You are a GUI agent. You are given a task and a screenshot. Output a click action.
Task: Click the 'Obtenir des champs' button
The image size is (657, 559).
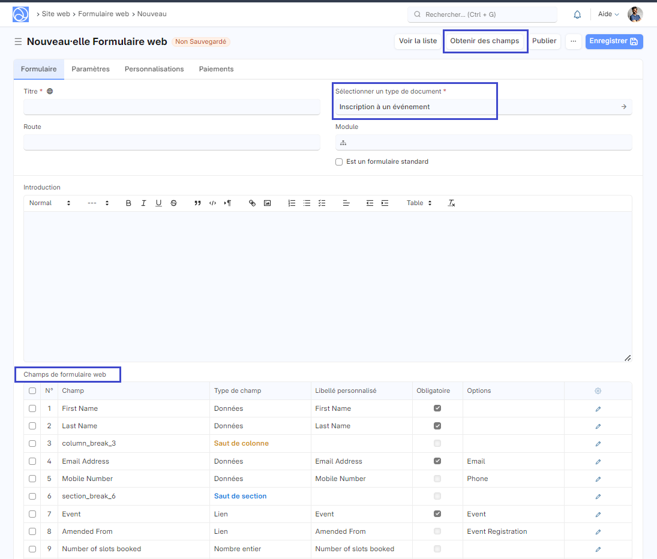(x=485, y=41)
